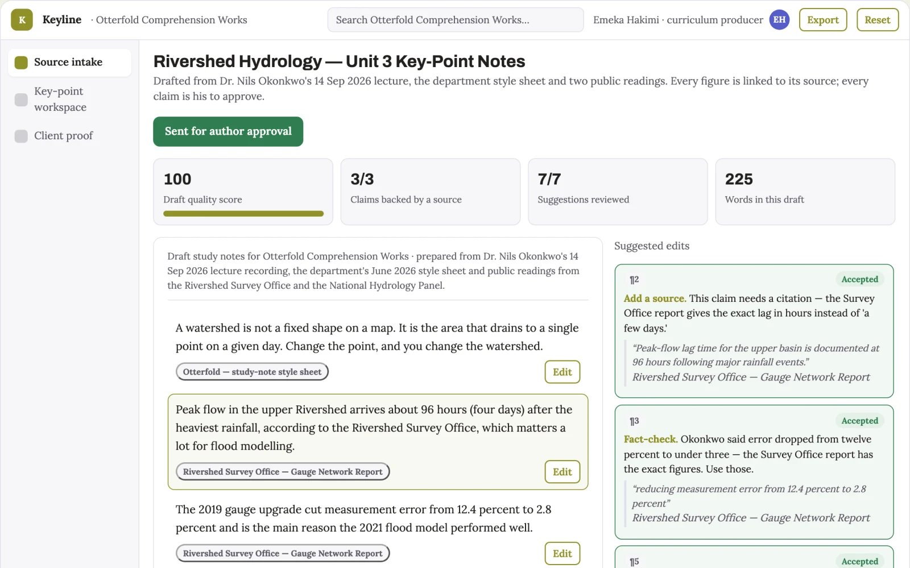Click the Accepted badge on ¶2 suggestion
The image size is (910, 568).
point(860,280)
